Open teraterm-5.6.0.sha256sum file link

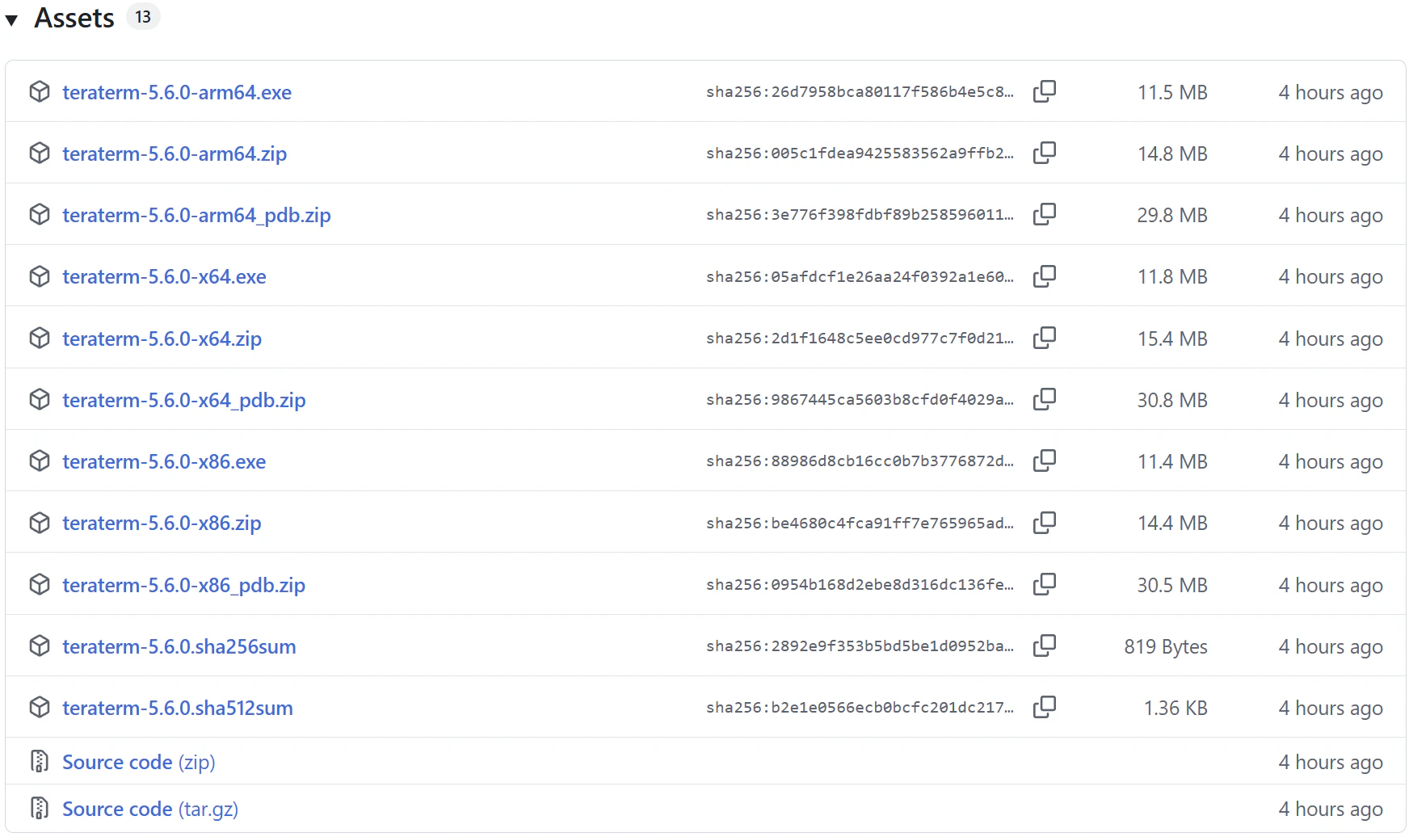pyautogui.click(x=179, y=646)
